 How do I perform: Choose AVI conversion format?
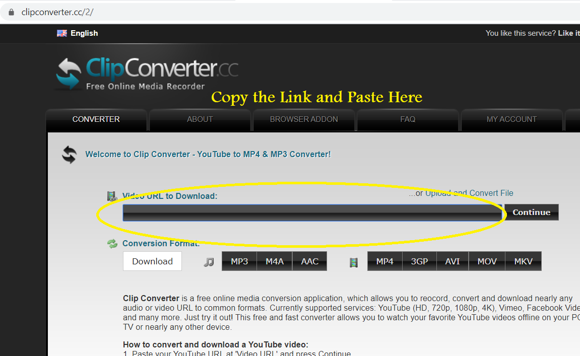(453, 261)
